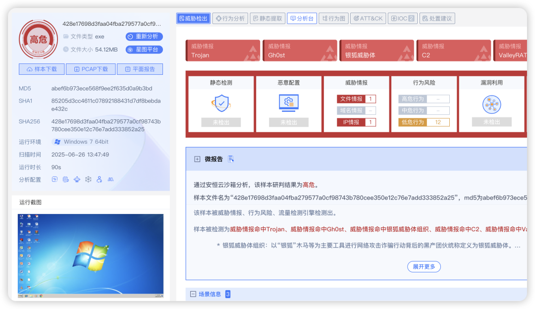Expand the 微报告 section plus box
This screenshot has width=535, height=309.
(x=197, y=159)
